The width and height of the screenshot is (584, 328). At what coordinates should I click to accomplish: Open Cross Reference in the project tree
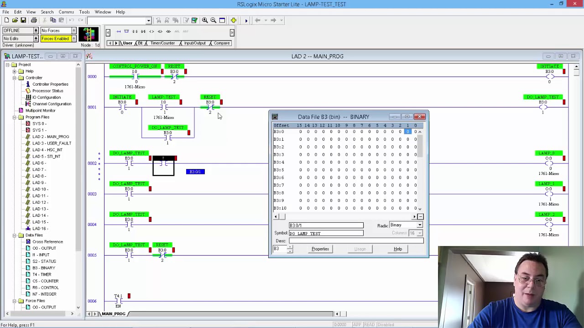tap(47, 241)
